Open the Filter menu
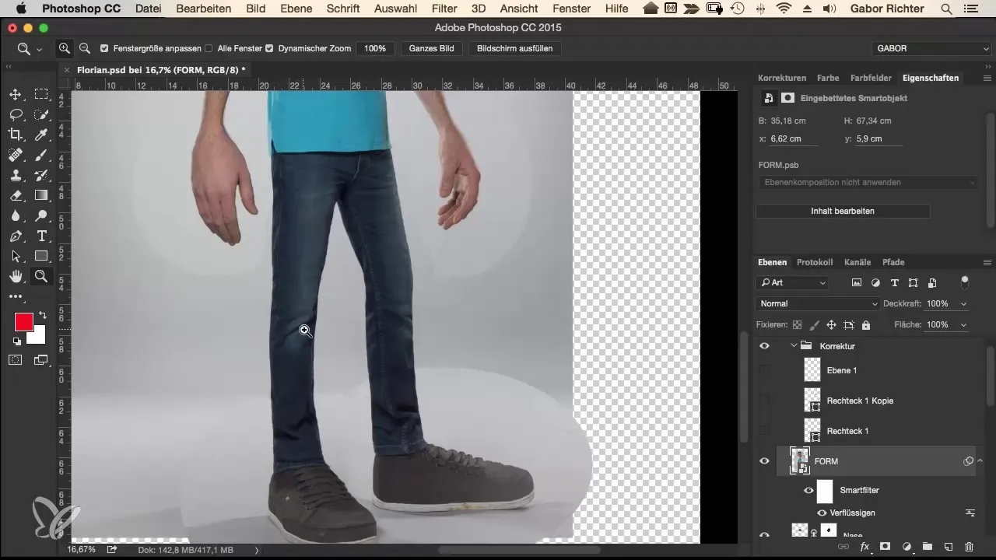Image resolution: width=996 pixels, height=560 pixels. click(444, 9)
